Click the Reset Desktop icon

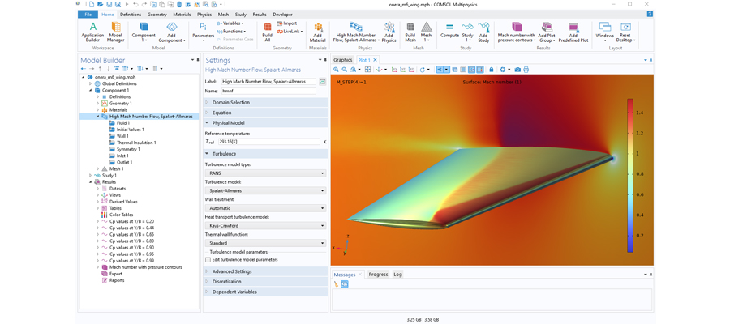(x=625, y=31)
